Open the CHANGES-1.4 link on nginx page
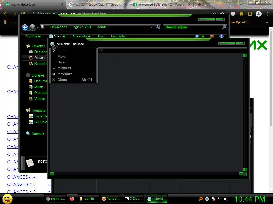This screenshot has height=204, width=273. pos(21,177)
